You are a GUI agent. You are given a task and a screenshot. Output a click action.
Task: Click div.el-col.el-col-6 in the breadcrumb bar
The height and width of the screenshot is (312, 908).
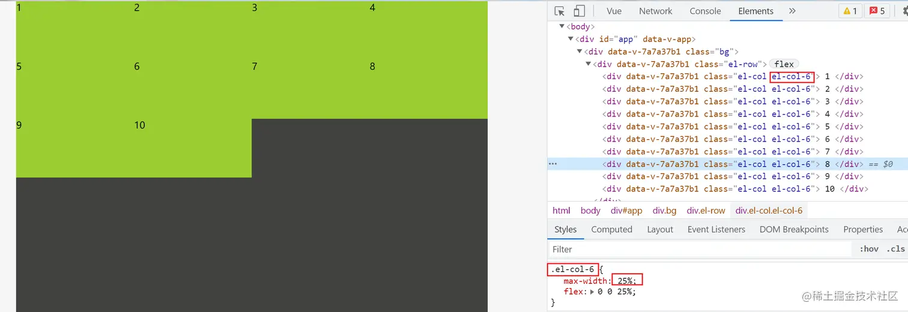[769, 211]
